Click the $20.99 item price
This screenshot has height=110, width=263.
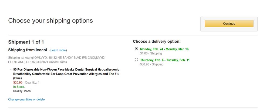(18, 83)
